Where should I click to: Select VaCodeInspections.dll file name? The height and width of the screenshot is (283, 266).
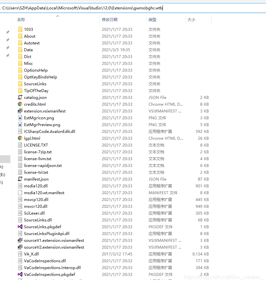pos(45,261)
